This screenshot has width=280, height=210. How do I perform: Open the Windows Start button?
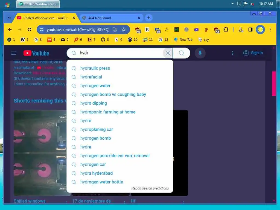[7, 5]
